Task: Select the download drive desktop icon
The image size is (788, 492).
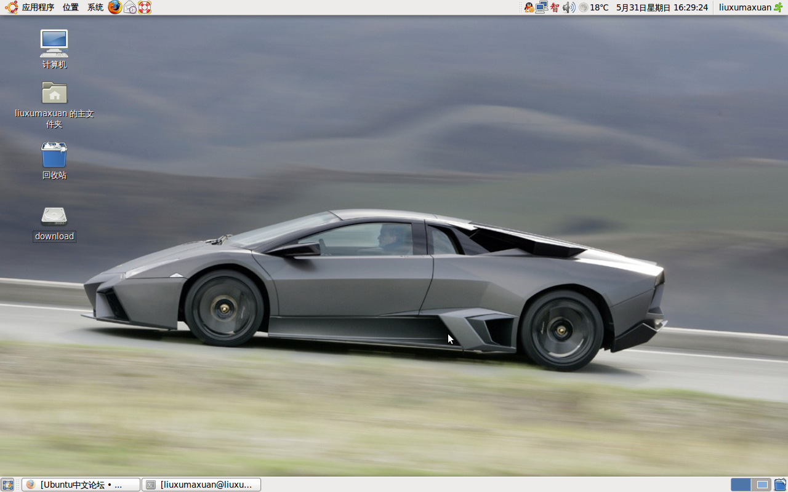Action: (54, 224)
